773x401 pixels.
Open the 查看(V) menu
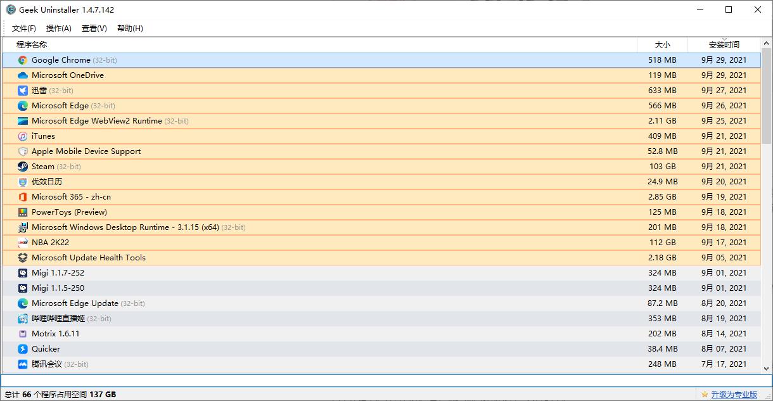[x=94, y=29]
